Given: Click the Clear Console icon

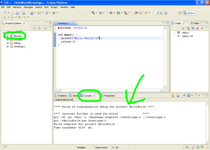Looking at the screenshot, I should click(x=178, y=95).
